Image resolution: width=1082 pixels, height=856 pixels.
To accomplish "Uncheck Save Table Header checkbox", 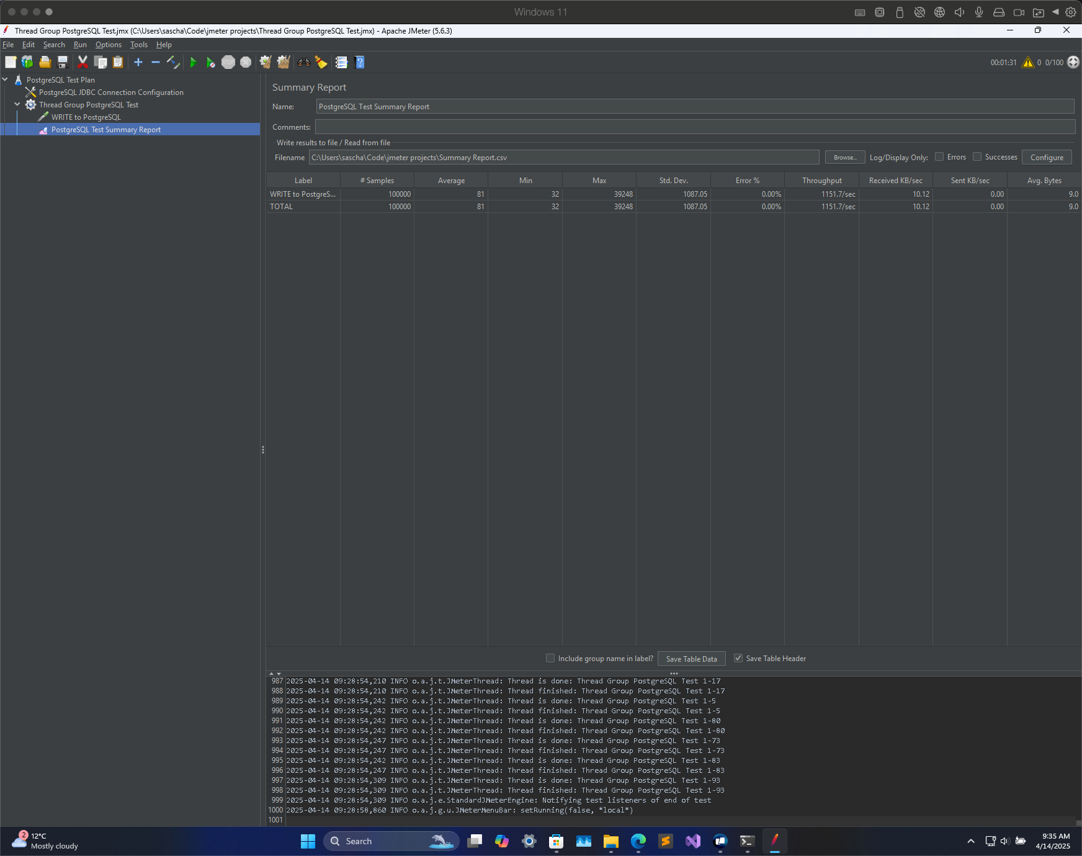I will tap(738, 659).
